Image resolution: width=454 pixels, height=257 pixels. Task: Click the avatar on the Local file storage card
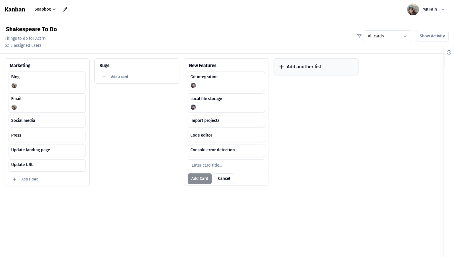193,107
